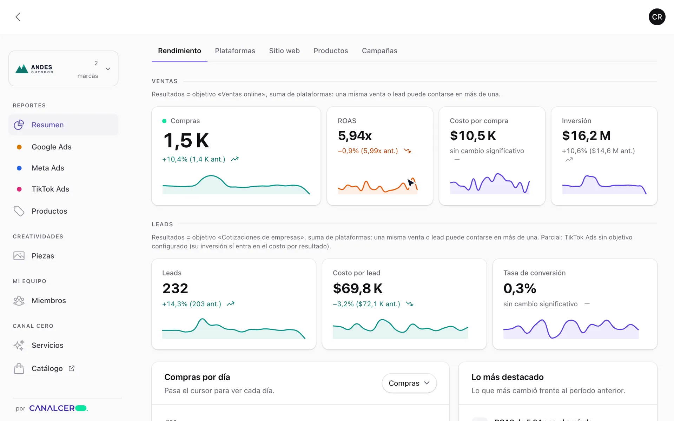Open the Resumen report label
Viewport: 674px width, 421px height.
(48, 125)
